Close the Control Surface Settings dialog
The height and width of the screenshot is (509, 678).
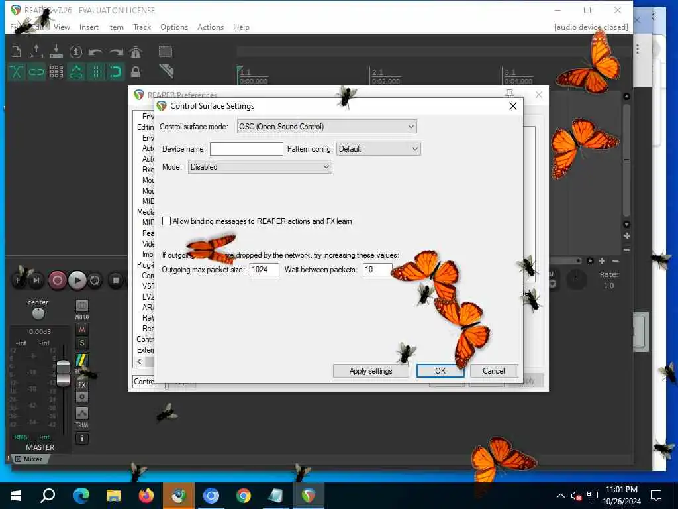pos(513,106)
